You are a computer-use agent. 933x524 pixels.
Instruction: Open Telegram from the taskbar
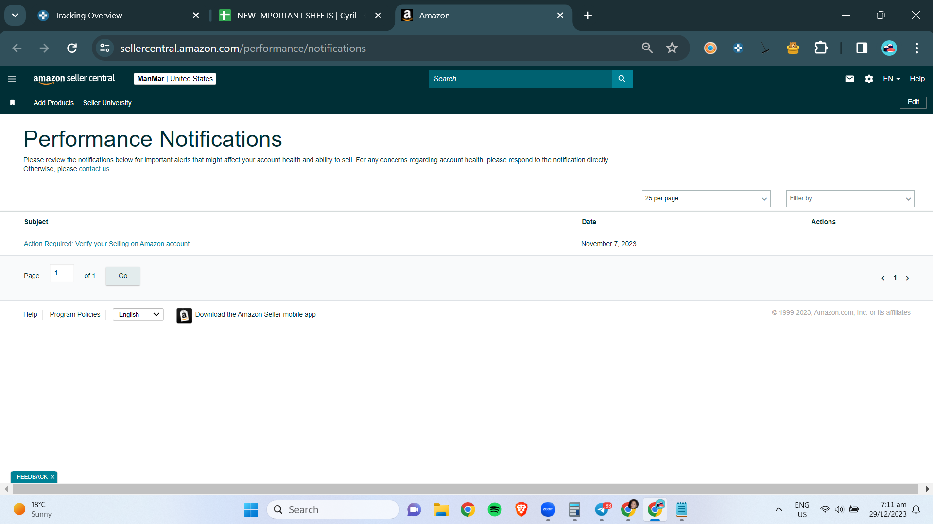tap(602, 509)
